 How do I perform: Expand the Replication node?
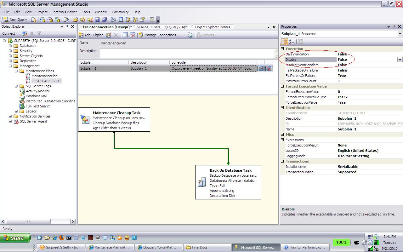10,61
